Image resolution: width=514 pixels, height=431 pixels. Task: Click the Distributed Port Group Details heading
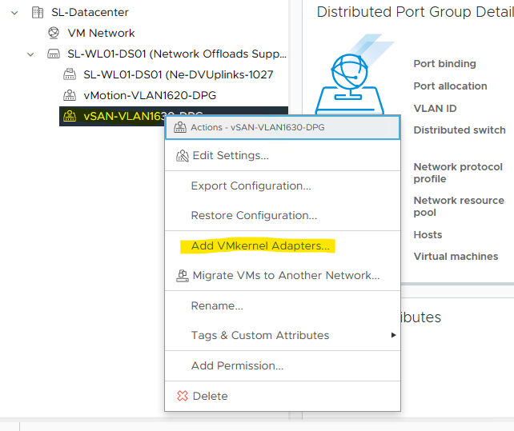point(415,12)
